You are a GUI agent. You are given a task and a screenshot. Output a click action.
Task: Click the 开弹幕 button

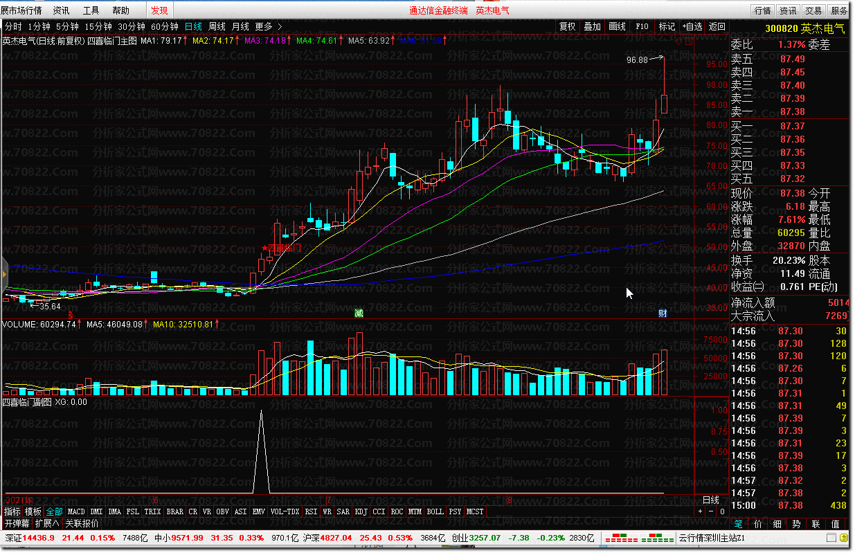point(17,523)
